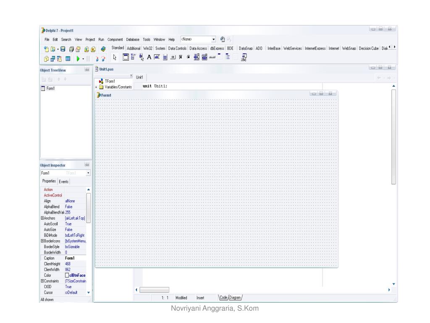Screen dimensions: 430x323
Task: Select the ScrollBar component icon
Action: [212, 57]
